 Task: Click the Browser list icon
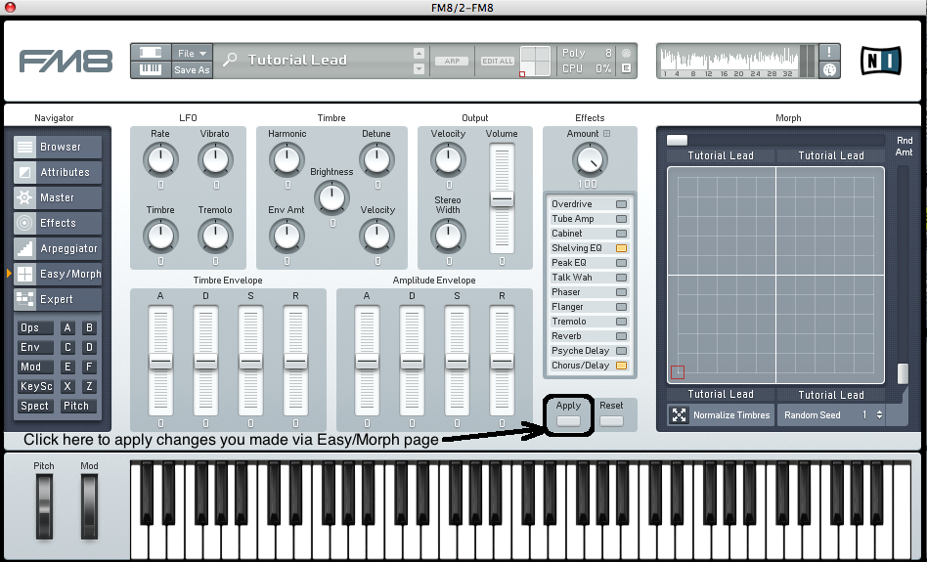[x=24, y=147]
